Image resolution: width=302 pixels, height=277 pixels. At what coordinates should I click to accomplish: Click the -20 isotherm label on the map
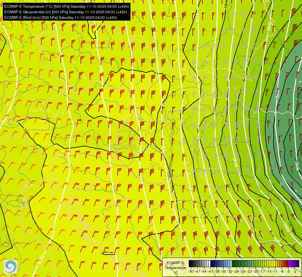click(292, 33)
